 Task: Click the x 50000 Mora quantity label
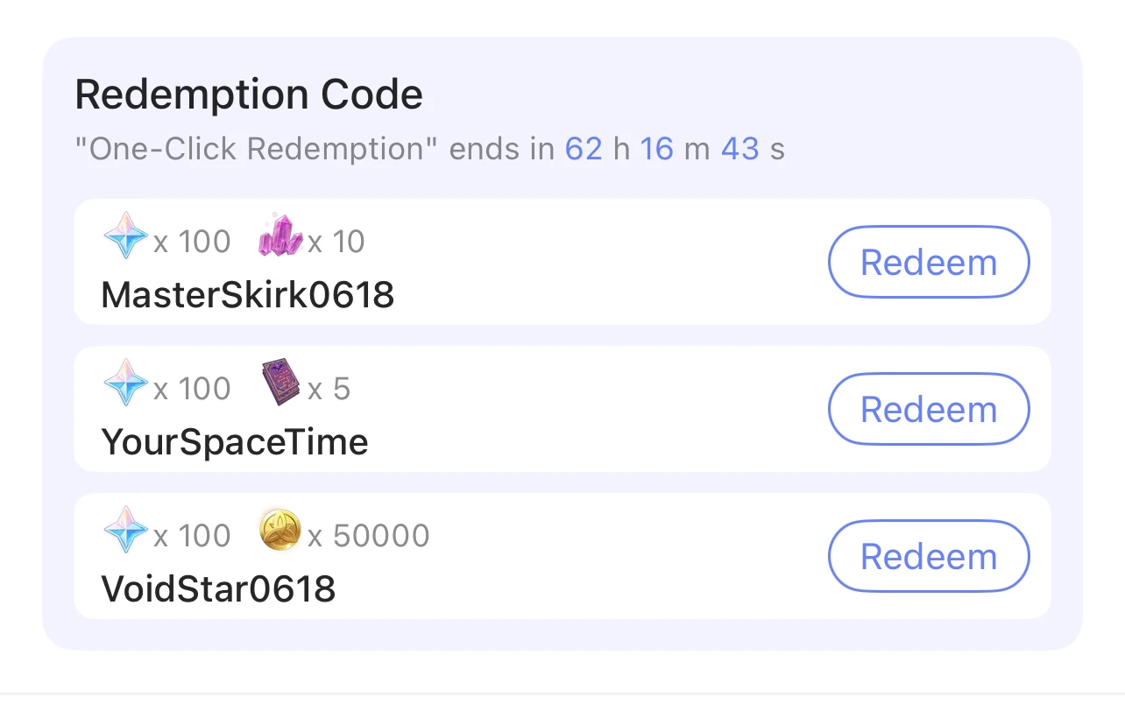point(370,535)
